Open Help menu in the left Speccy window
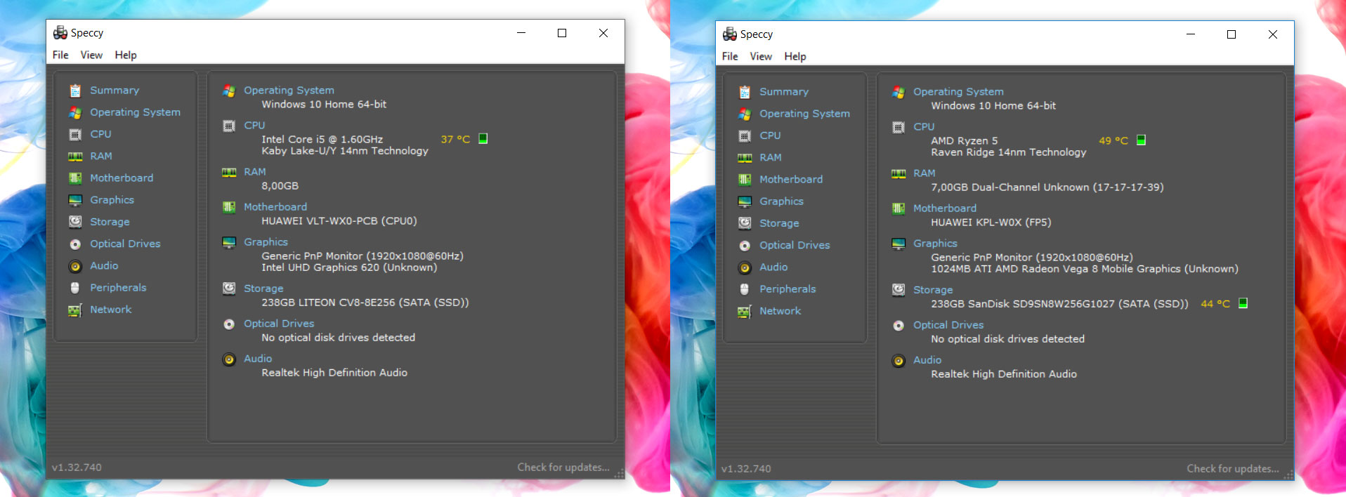The image size is (1346, 497). coord(126,55)
